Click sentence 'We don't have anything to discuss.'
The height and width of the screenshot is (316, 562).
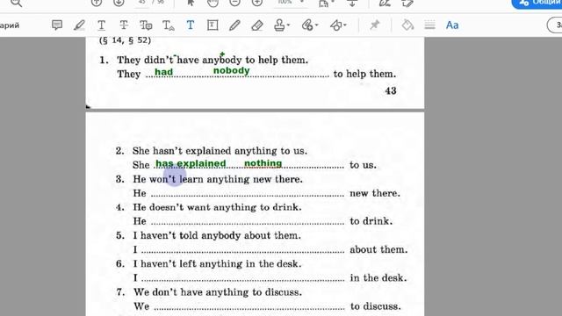tap(218, 292)
